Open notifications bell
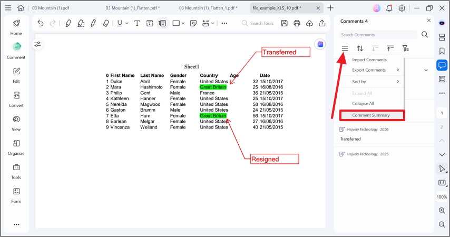450x237 pixels. pyautogui.click(x=389, y=8)
